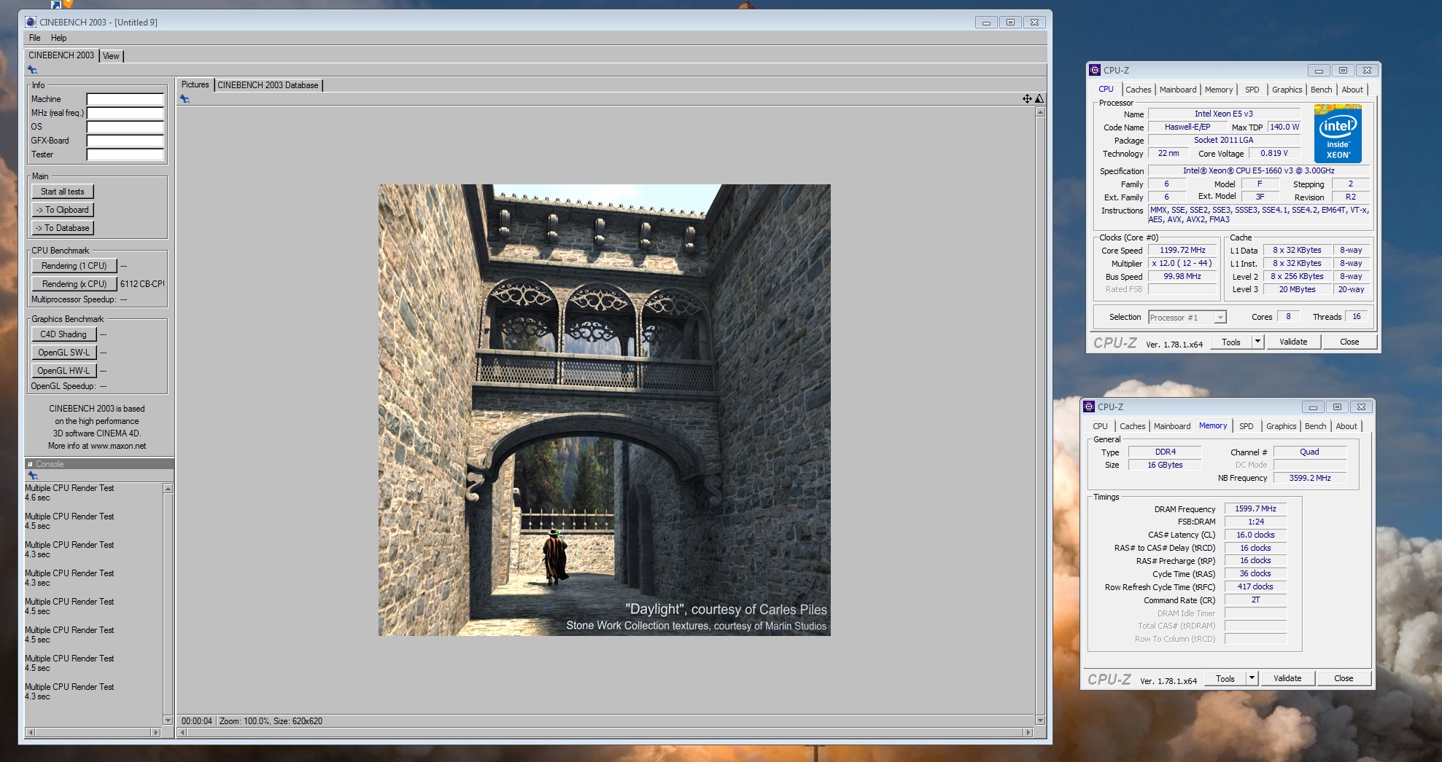This screenshot has height=762, width=1442.
Task: Open Caches tab in lower CPU-Z window
Action: tap(1132, 426)
